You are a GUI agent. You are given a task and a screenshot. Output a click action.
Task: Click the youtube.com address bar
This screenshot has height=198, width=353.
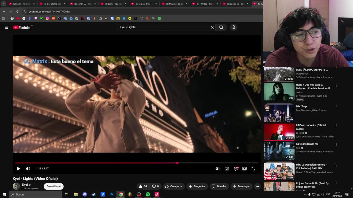[x=142, y=12]
